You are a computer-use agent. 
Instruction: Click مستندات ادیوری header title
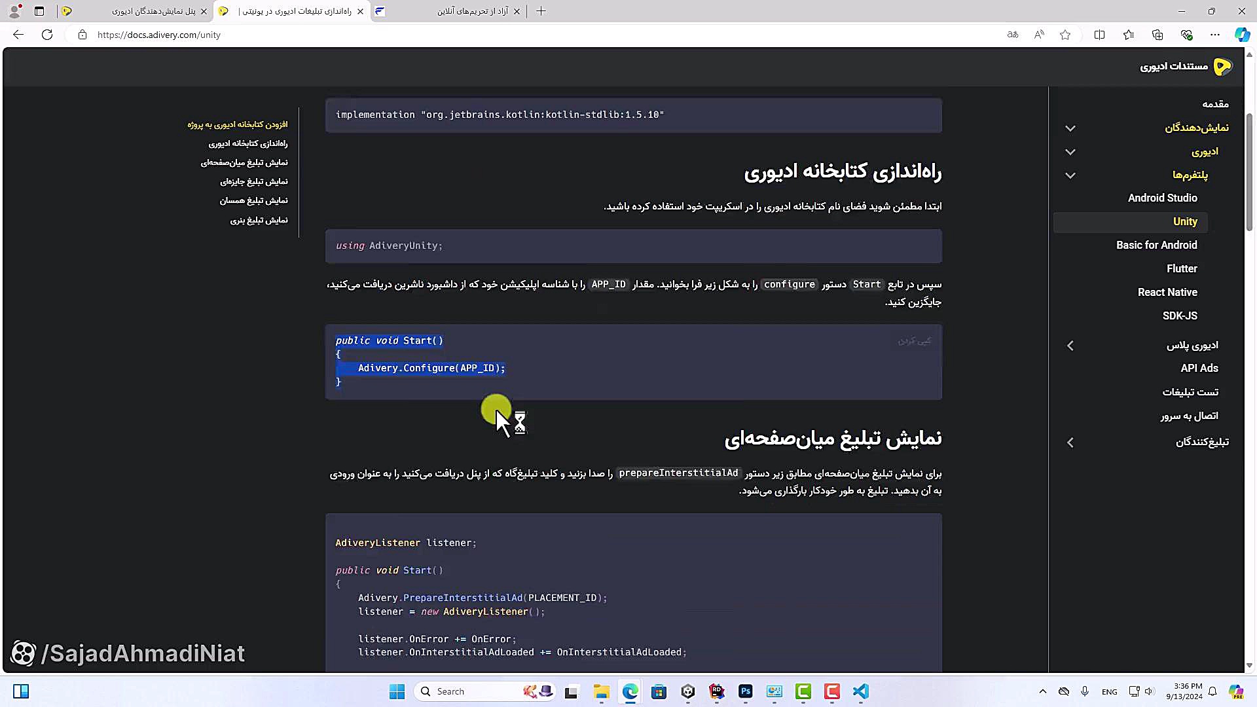coord(1174,66)
